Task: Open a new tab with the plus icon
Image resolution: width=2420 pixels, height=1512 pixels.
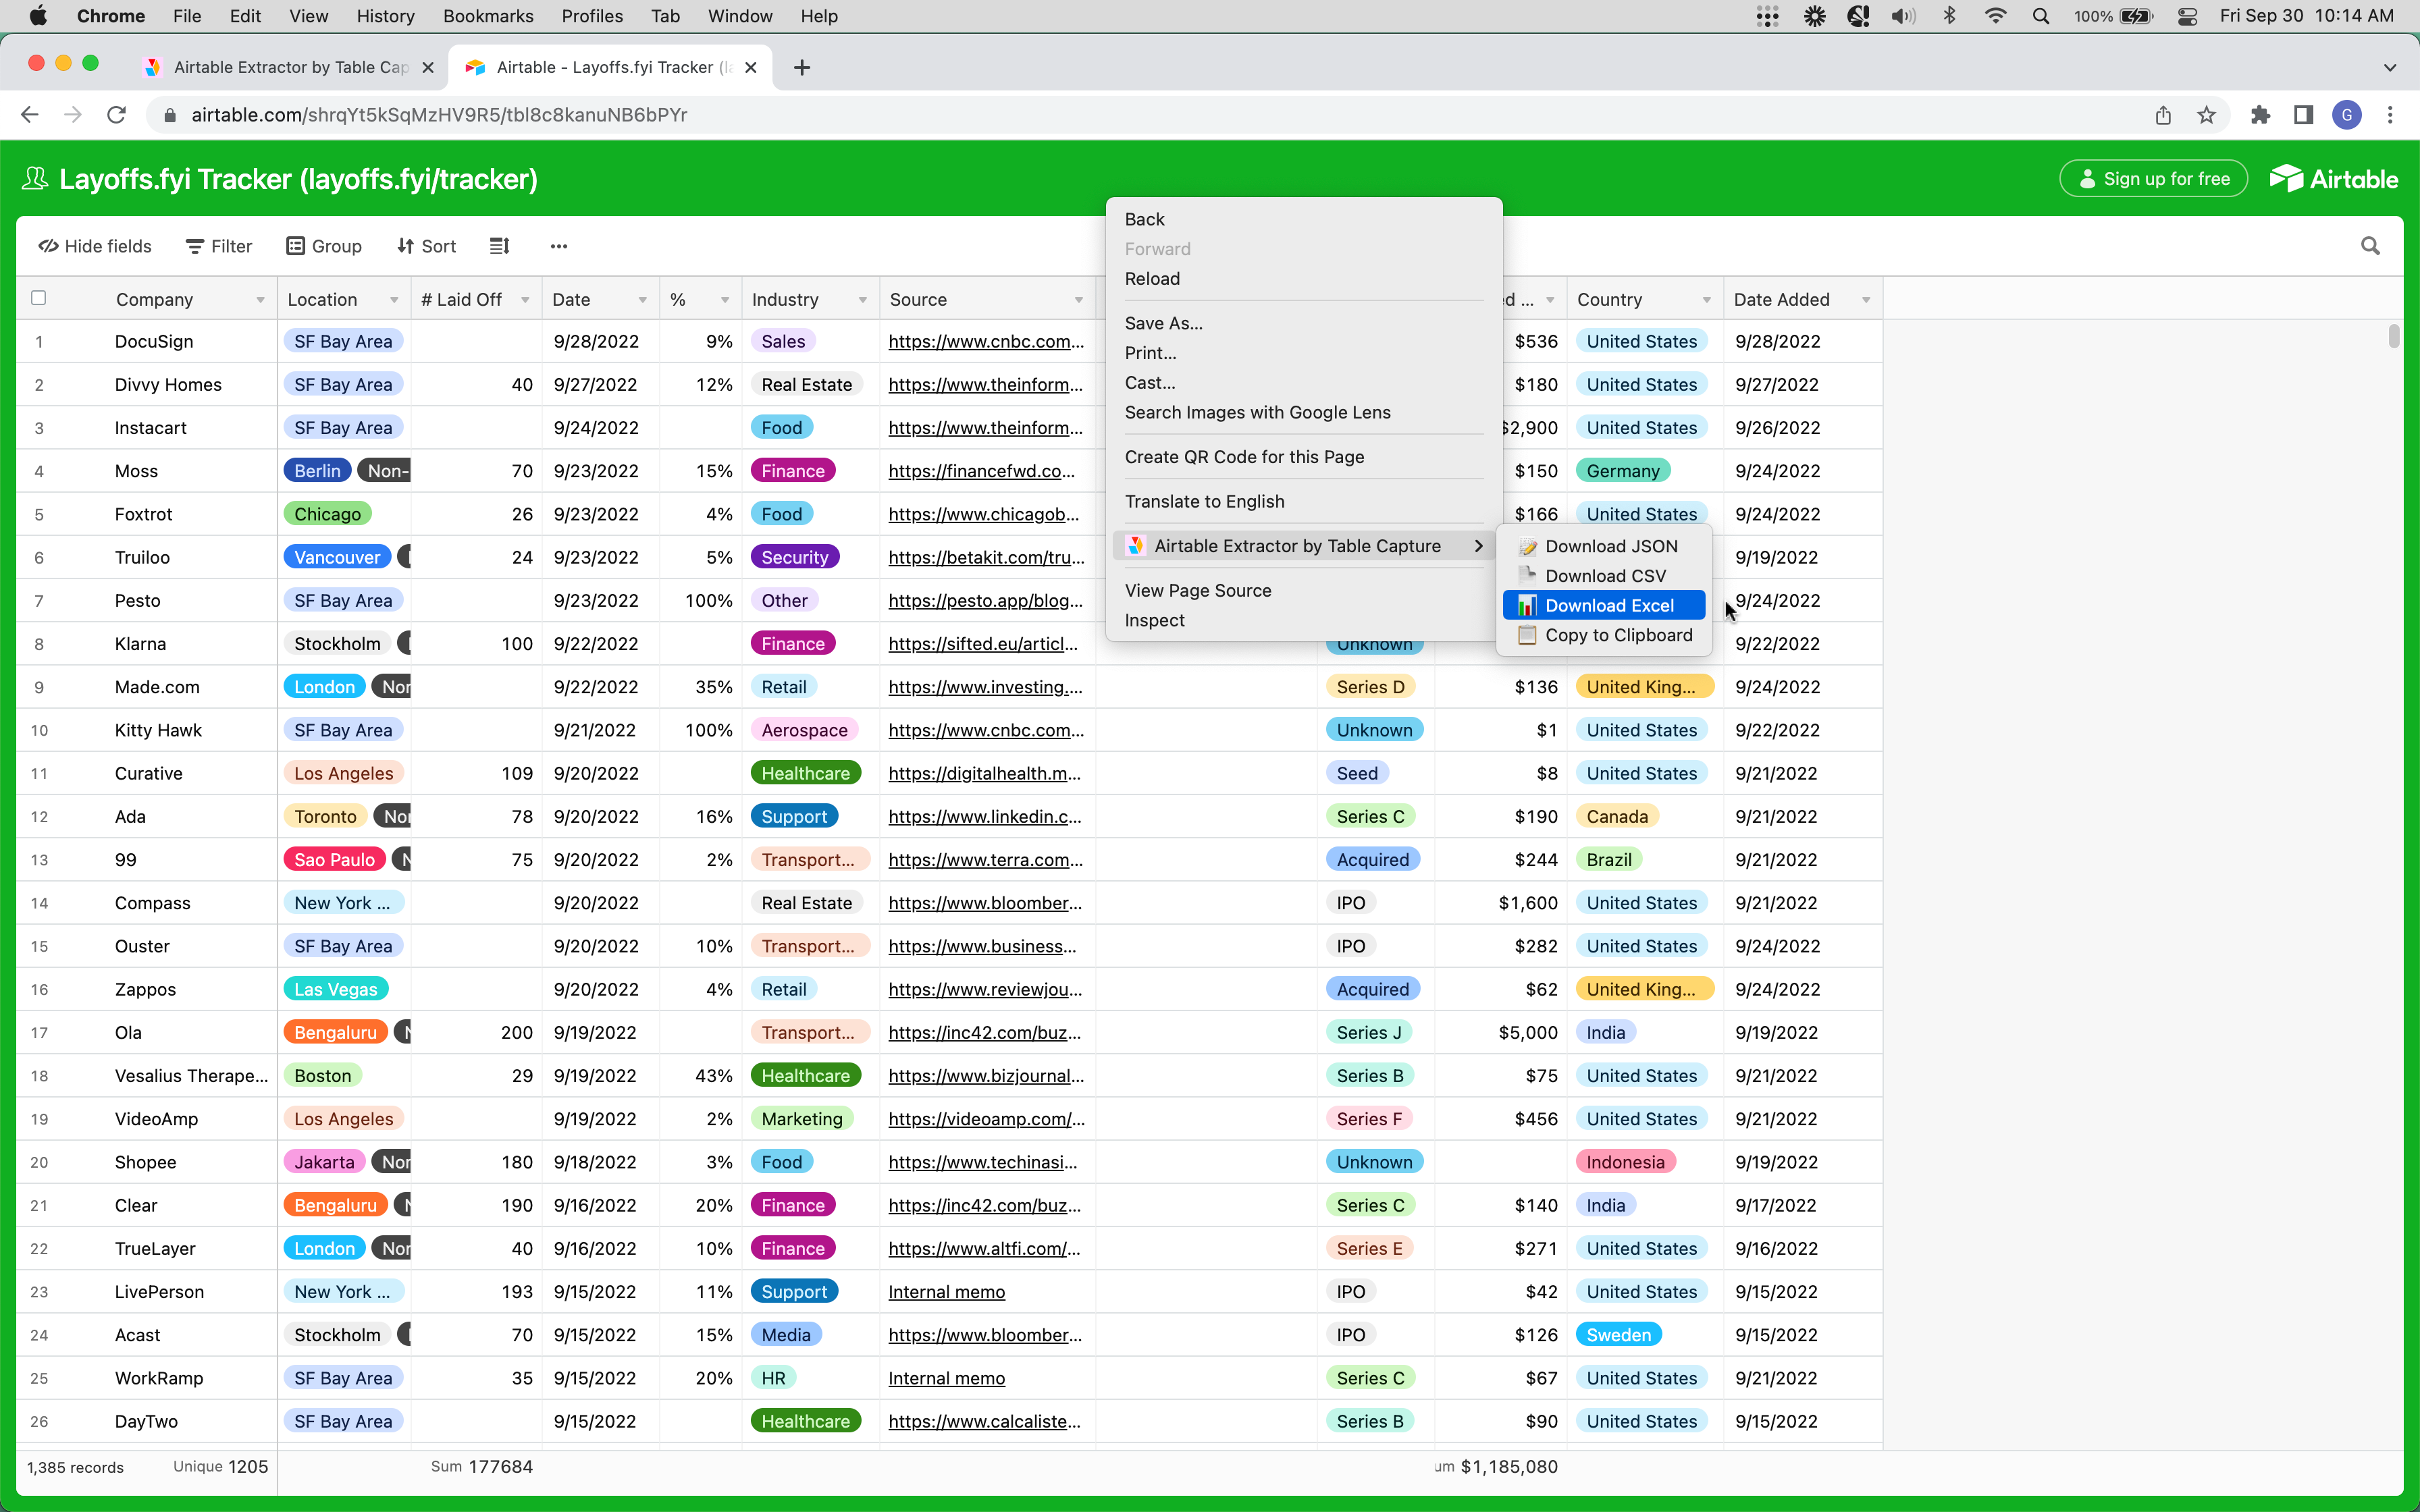Action: 802,67
